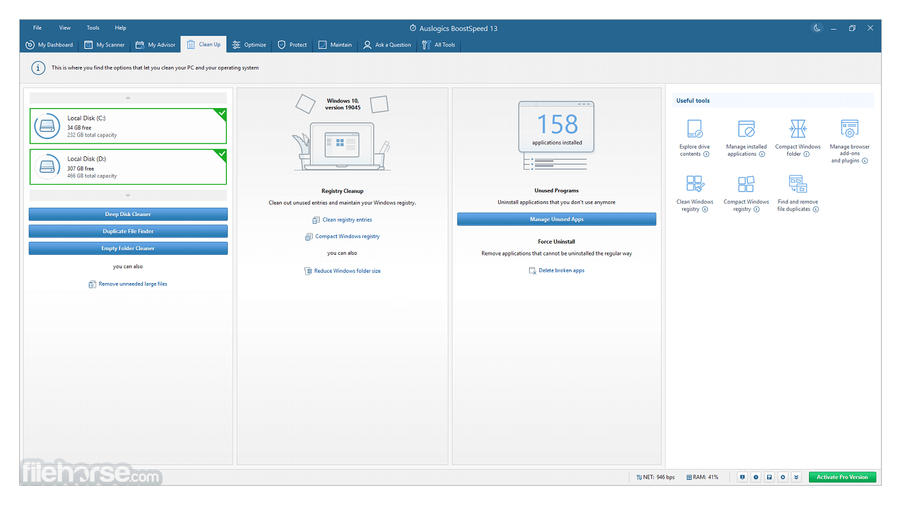Open the Ask a Question tab
The height and width of the screenshot is (505, 901).
click(387, 45)
